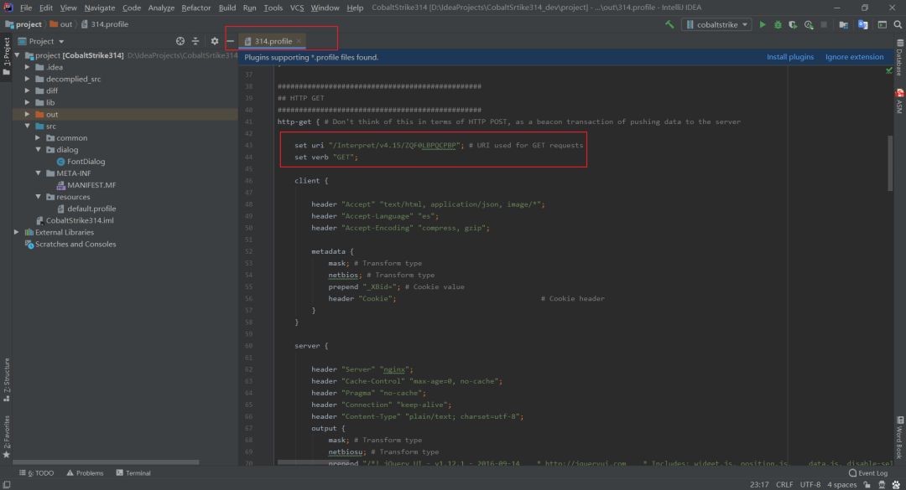Image resolution: width=906 pixels, height=490 pixels.
Task: Open Project panel gear settings
Action: pos(215,41)
